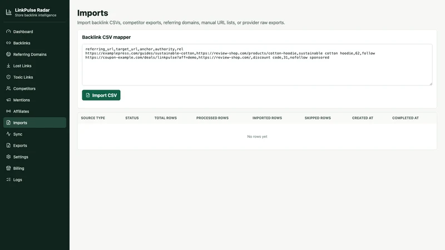Click the SOURCE TYPE column header
This screenshot has width=445, height=250.
pyautogui.click(x=93, y=118)
